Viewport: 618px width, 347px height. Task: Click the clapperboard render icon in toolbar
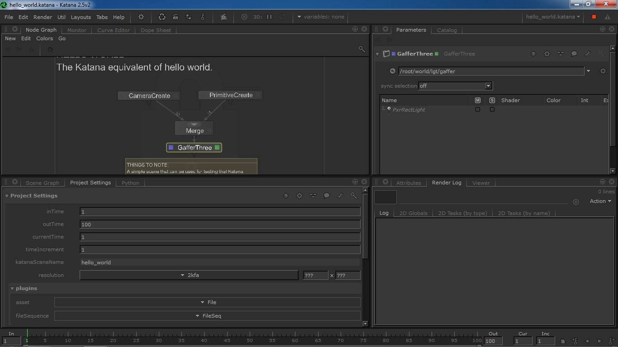click(x=176, y=17)
